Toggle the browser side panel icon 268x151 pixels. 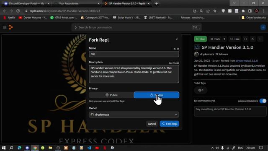[x=250, y=11]
